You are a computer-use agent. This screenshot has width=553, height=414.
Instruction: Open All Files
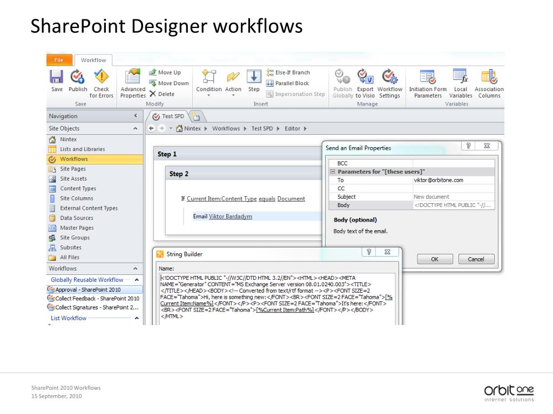coord(95,258)
